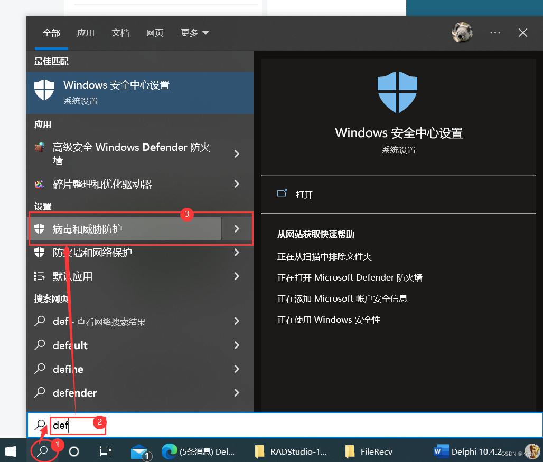
Task: Click the taskbar search magnifier icon
Action: pos(43,451)
